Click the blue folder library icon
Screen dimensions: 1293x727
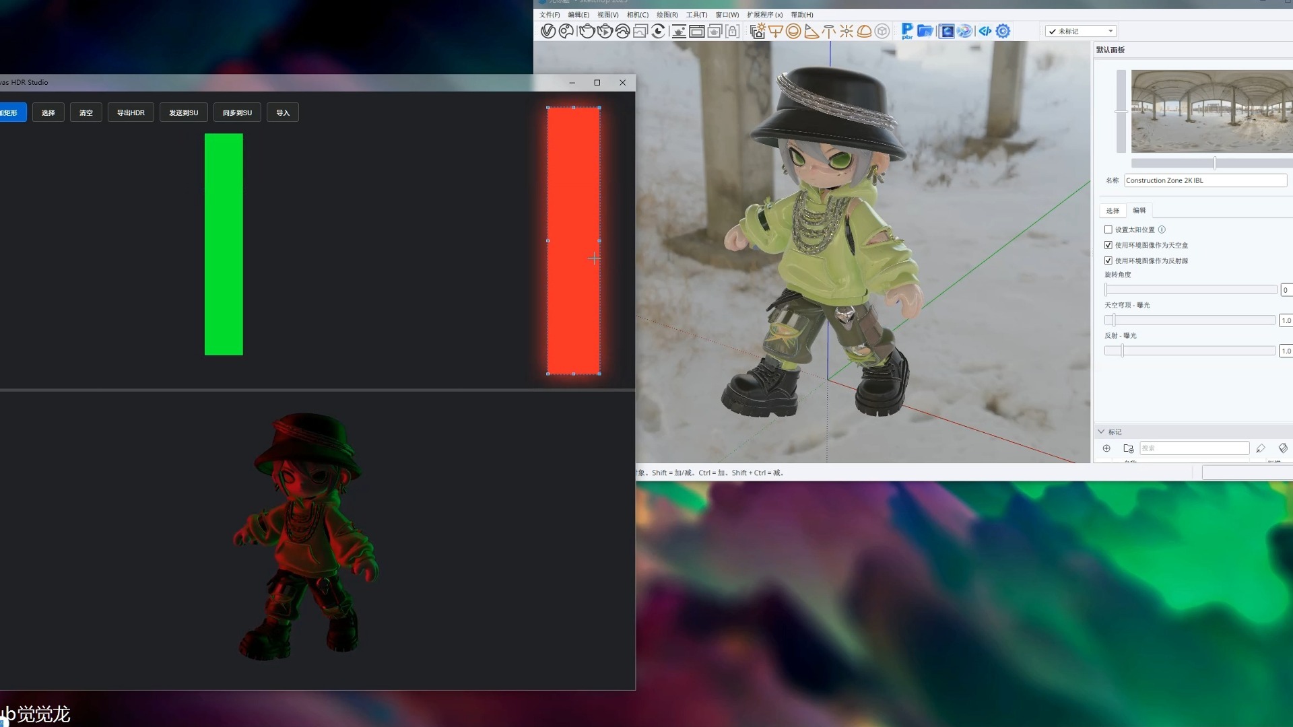[925, 31]
